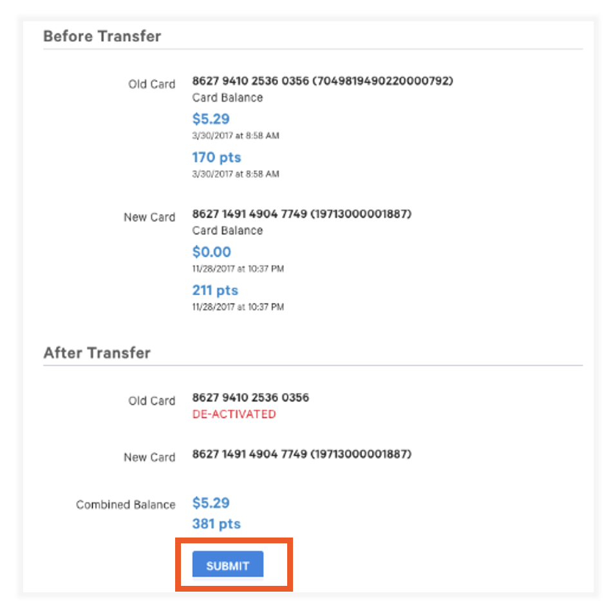Click the 11/28/2017 timestamp below 211 pts
The width and height of the screenshot is (613, 611).
[x=238, y=307]
